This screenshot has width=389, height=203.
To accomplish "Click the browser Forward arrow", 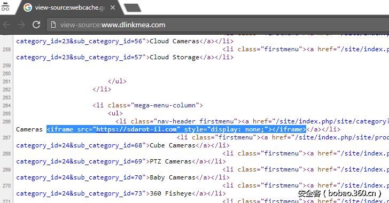I will 21,25.
